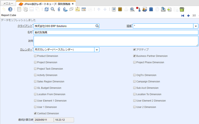
Task: Click the 組織 combo box text area
Action: [x=163, y=26]
